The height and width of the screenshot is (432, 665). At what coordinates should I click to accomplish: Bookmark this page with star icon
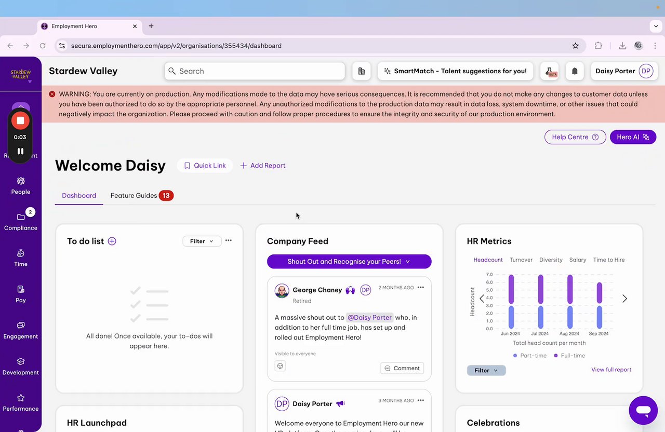tap(576, 46)
